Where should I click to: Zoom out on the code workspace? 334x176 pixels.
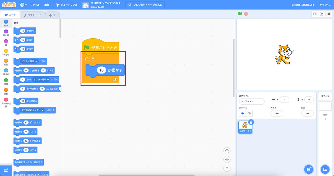pyautogui.click(x=227, y=160)
